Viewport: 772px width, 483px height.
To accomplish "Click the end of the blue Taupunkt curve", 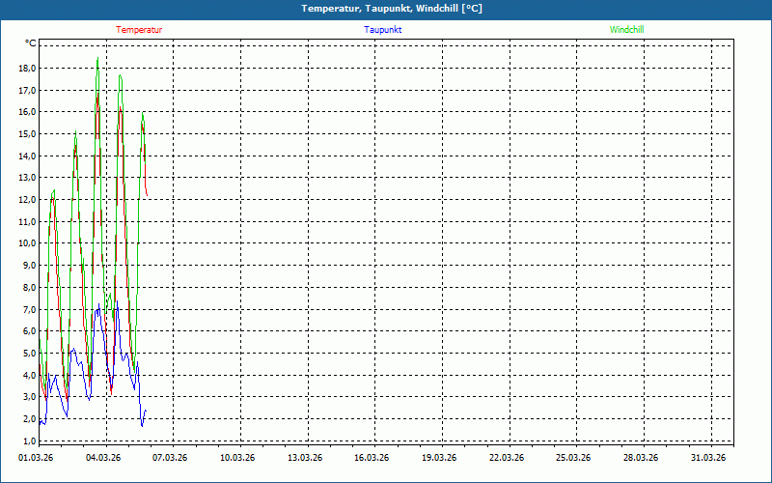I will [x=146, y=411].
